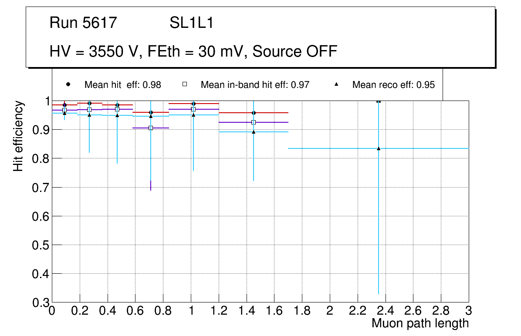
Task: Click the 'SL1L1' label in title box
Action: coord(191,23)
